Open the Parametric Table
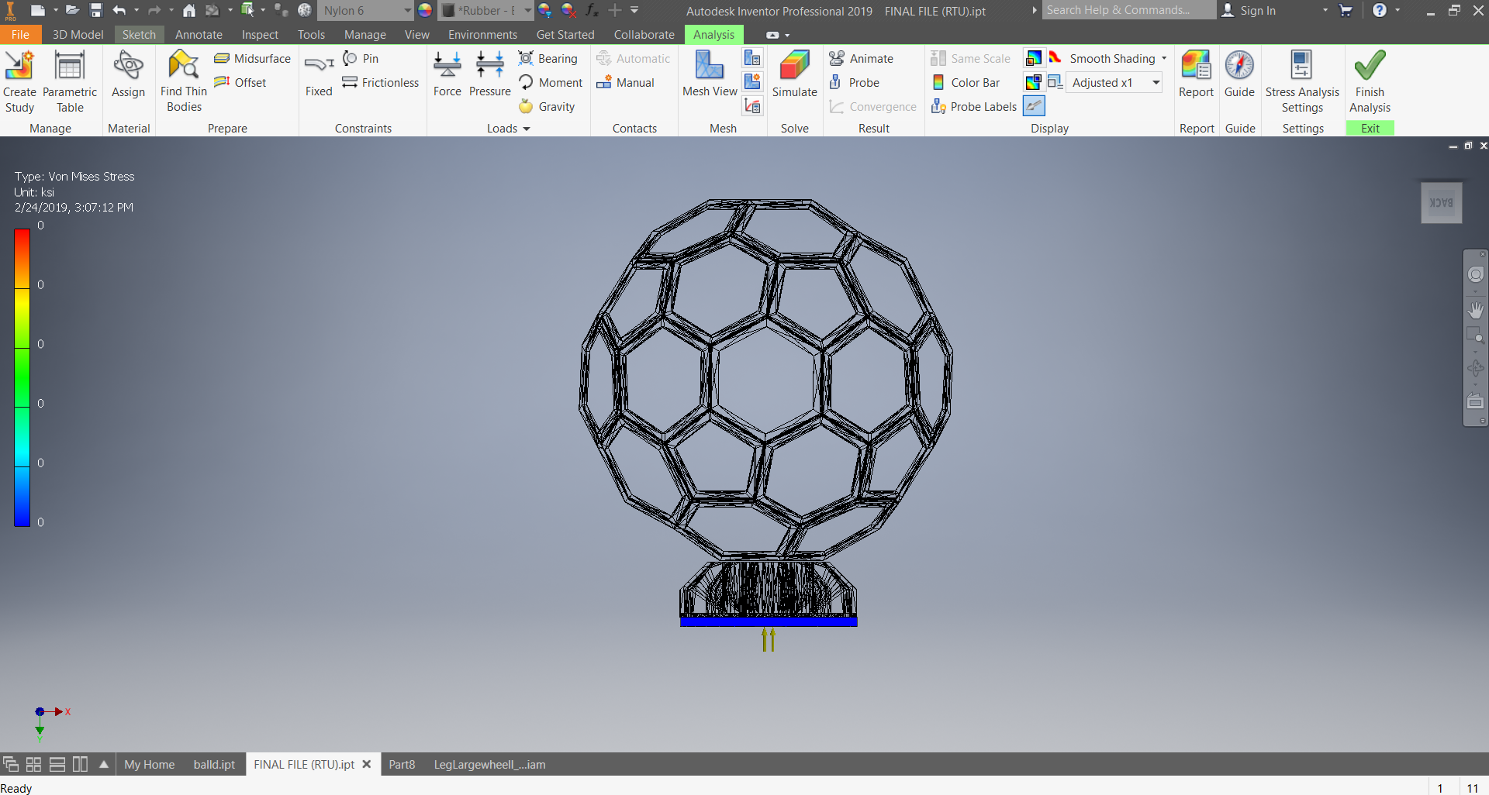This screenshot has width=1489, height=795. point(70,81)
